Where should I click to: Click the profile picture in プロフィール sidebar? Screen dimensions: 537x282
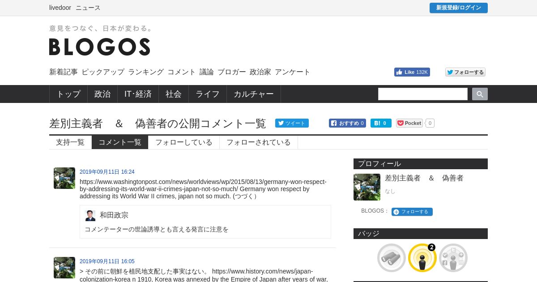point(367,187)
